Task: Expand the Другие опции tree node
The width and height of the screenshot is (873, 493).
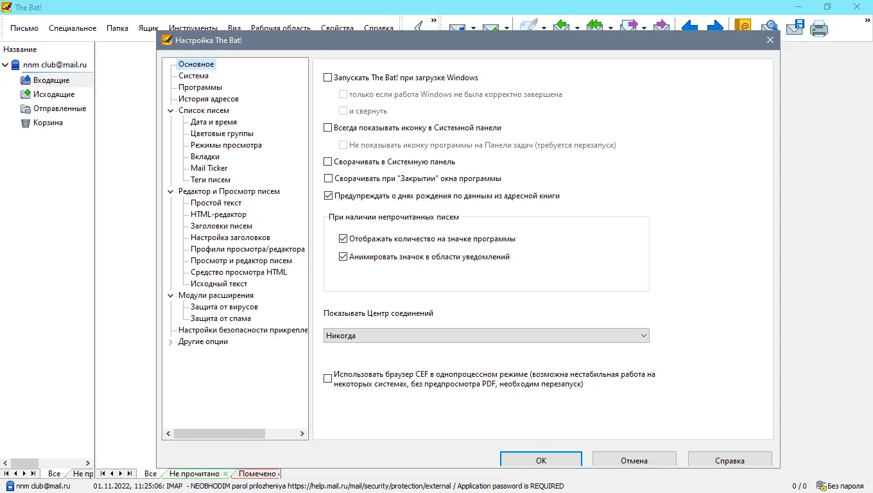Action: coord(171,342)
